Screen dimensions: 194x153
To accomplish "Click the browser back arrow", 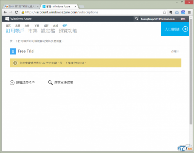I will pyautogui.click(x=5, y=12).
